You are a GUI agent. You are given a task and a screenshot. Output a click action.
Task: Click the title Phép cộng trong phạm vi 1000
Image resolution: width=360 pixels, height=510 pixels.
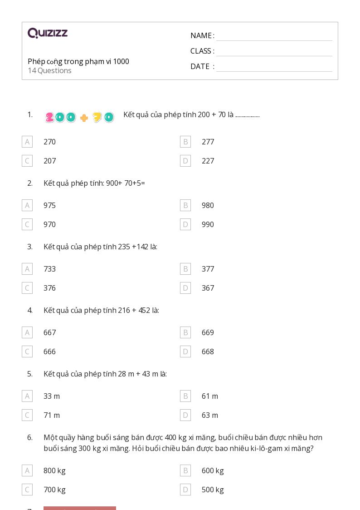(78, 61)
